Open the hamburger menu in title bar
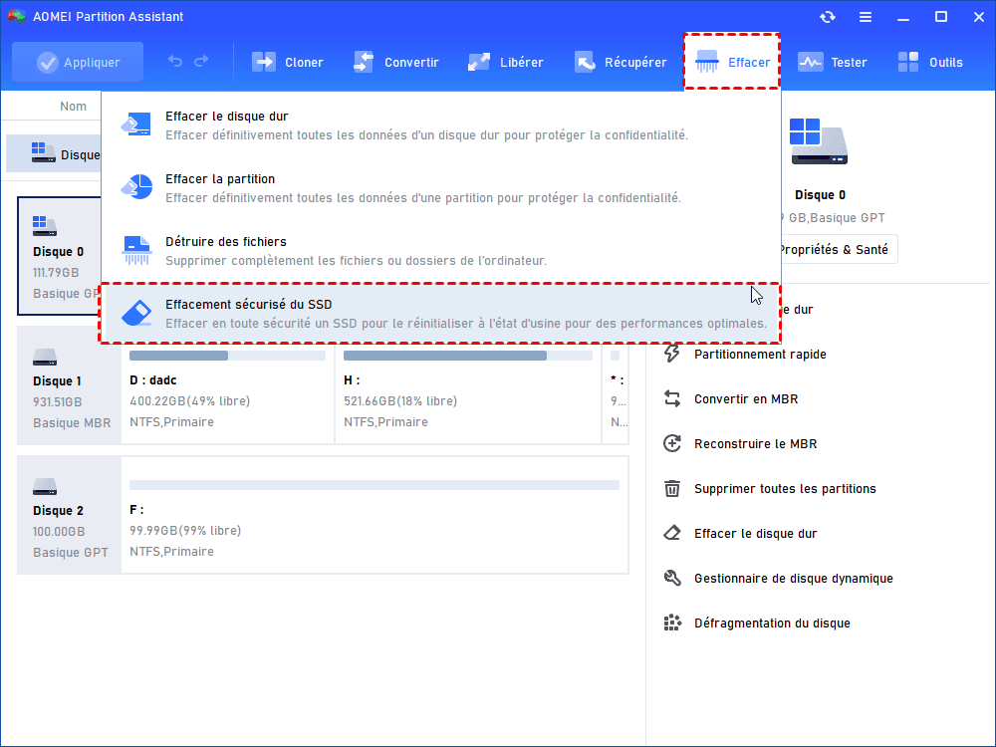 click(x=866, y=17)
